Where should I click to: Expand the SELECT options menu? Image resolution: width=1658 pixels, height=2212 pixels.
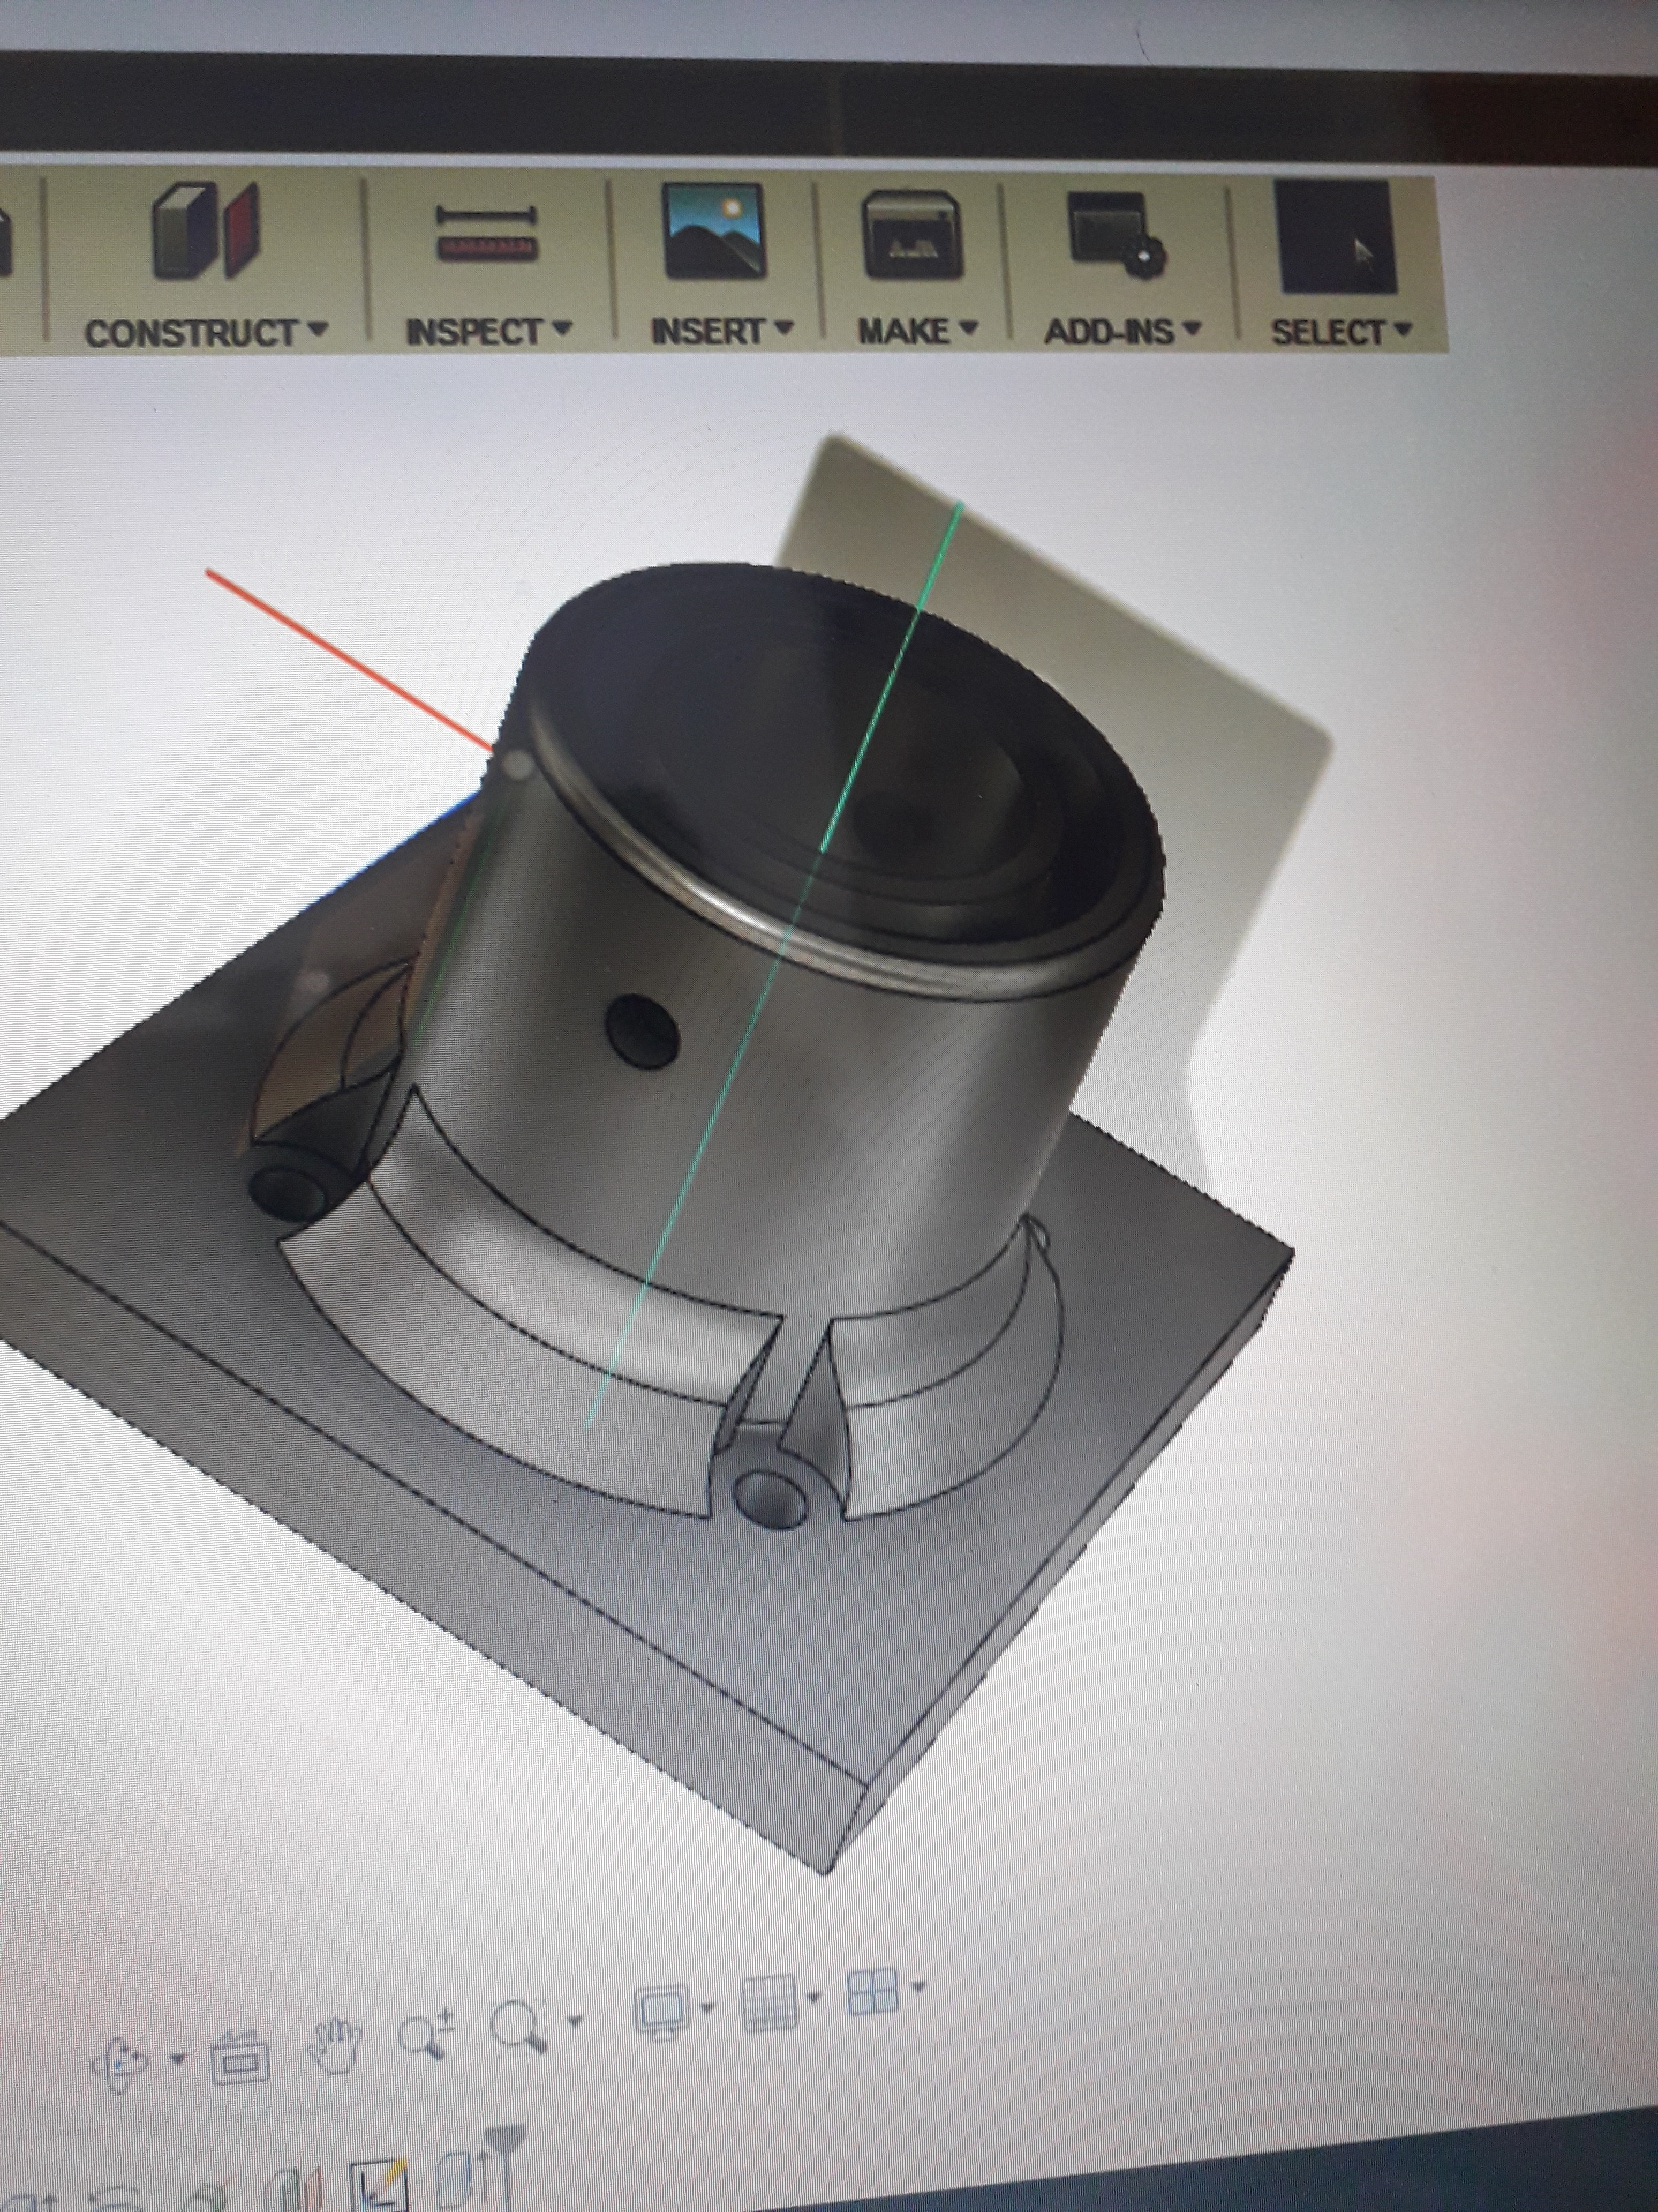[1340, 331]
